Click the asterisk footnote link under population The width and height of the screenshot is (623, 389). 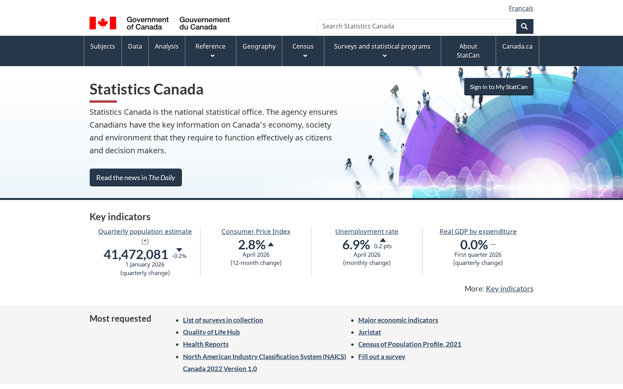tap(145, 241)
